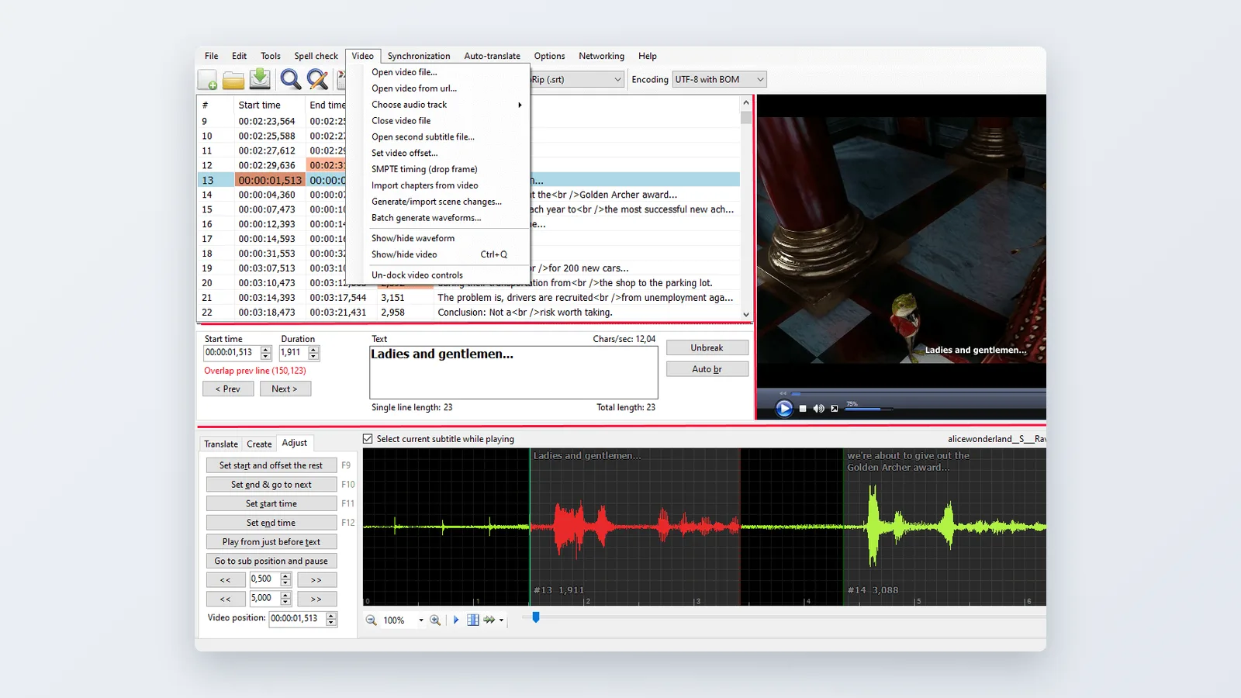Click the New subtitle file icon
Image resolution: width=1241 pixels, height=698 pixels.
[x=208, y=80]
